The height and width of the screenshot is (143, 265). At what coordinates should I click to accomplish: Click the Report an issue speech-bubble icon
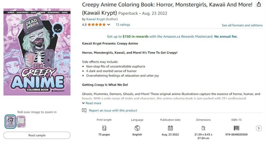(84, 110)
